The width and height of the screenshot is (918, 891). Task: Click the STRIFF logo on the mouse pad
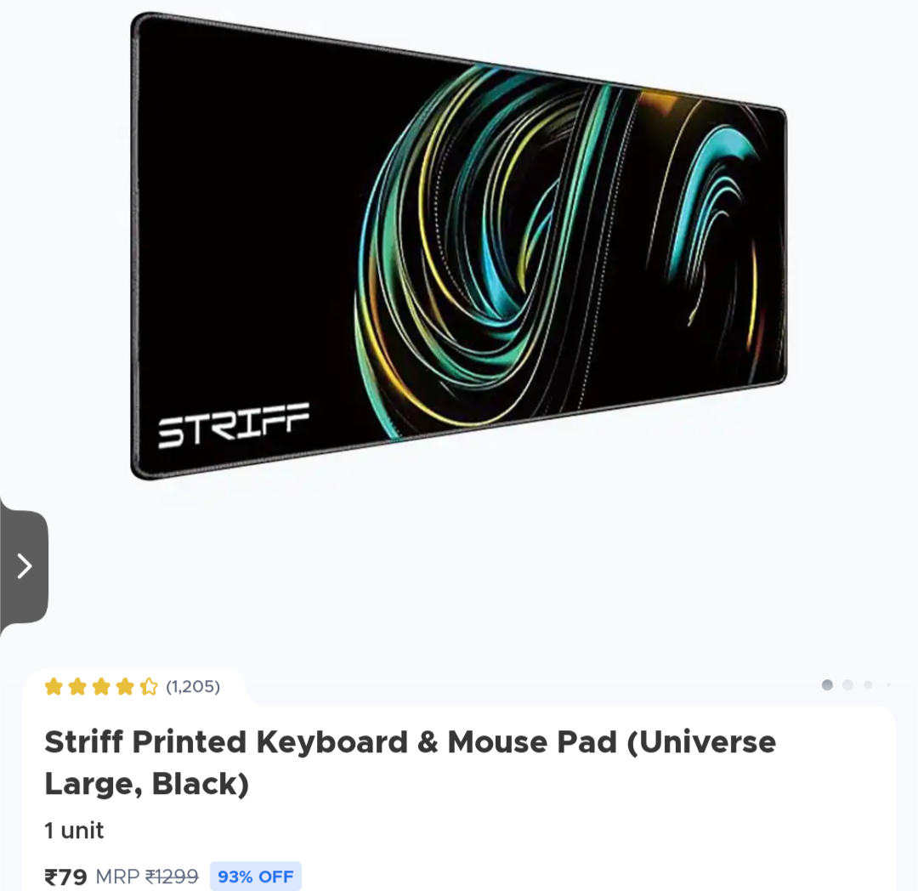[233, 424]
